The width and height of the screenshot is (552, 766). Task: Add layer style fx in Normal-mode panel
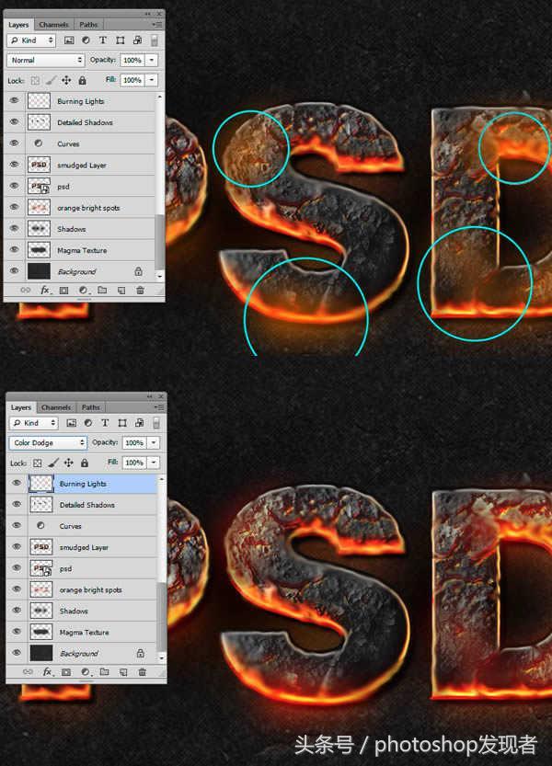(45, 291)
